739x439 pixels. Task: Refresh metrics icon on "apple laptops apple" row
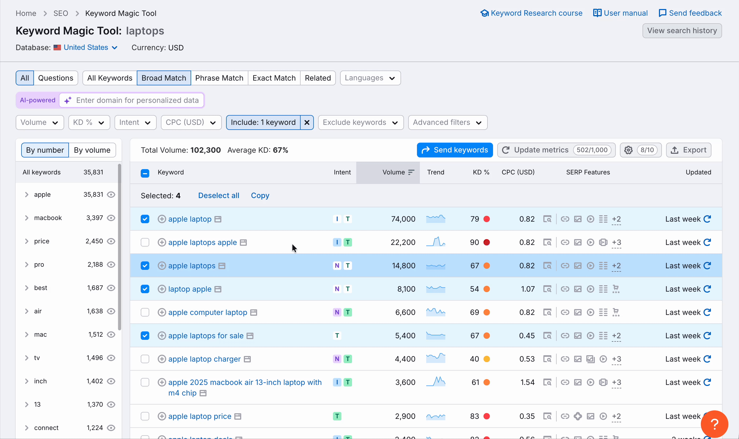click(x=707, y=242)
